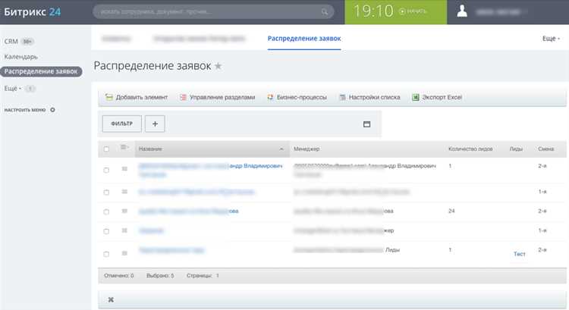Open Управление разделами
This screenshot has height=310, width=569.
(218, 97)
